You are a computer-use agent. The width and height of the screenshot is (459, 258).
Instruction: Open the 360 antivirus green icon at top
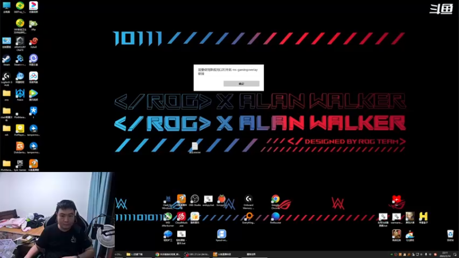tap(20, 7)
